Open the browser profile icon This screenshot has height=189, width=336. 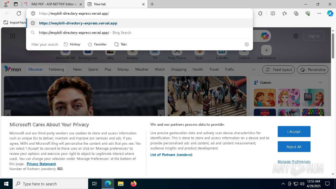tap(6, 4)
